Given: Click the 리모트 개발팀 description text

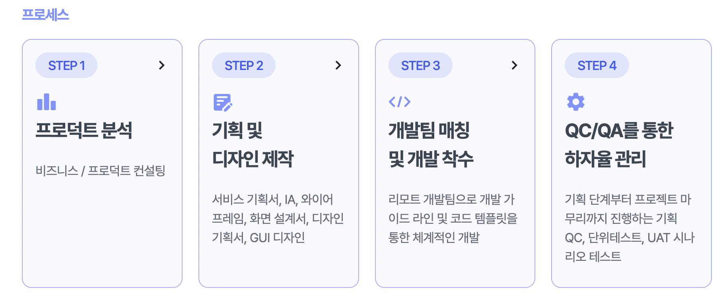Looking at the screenshot, I should click(453, 218).
